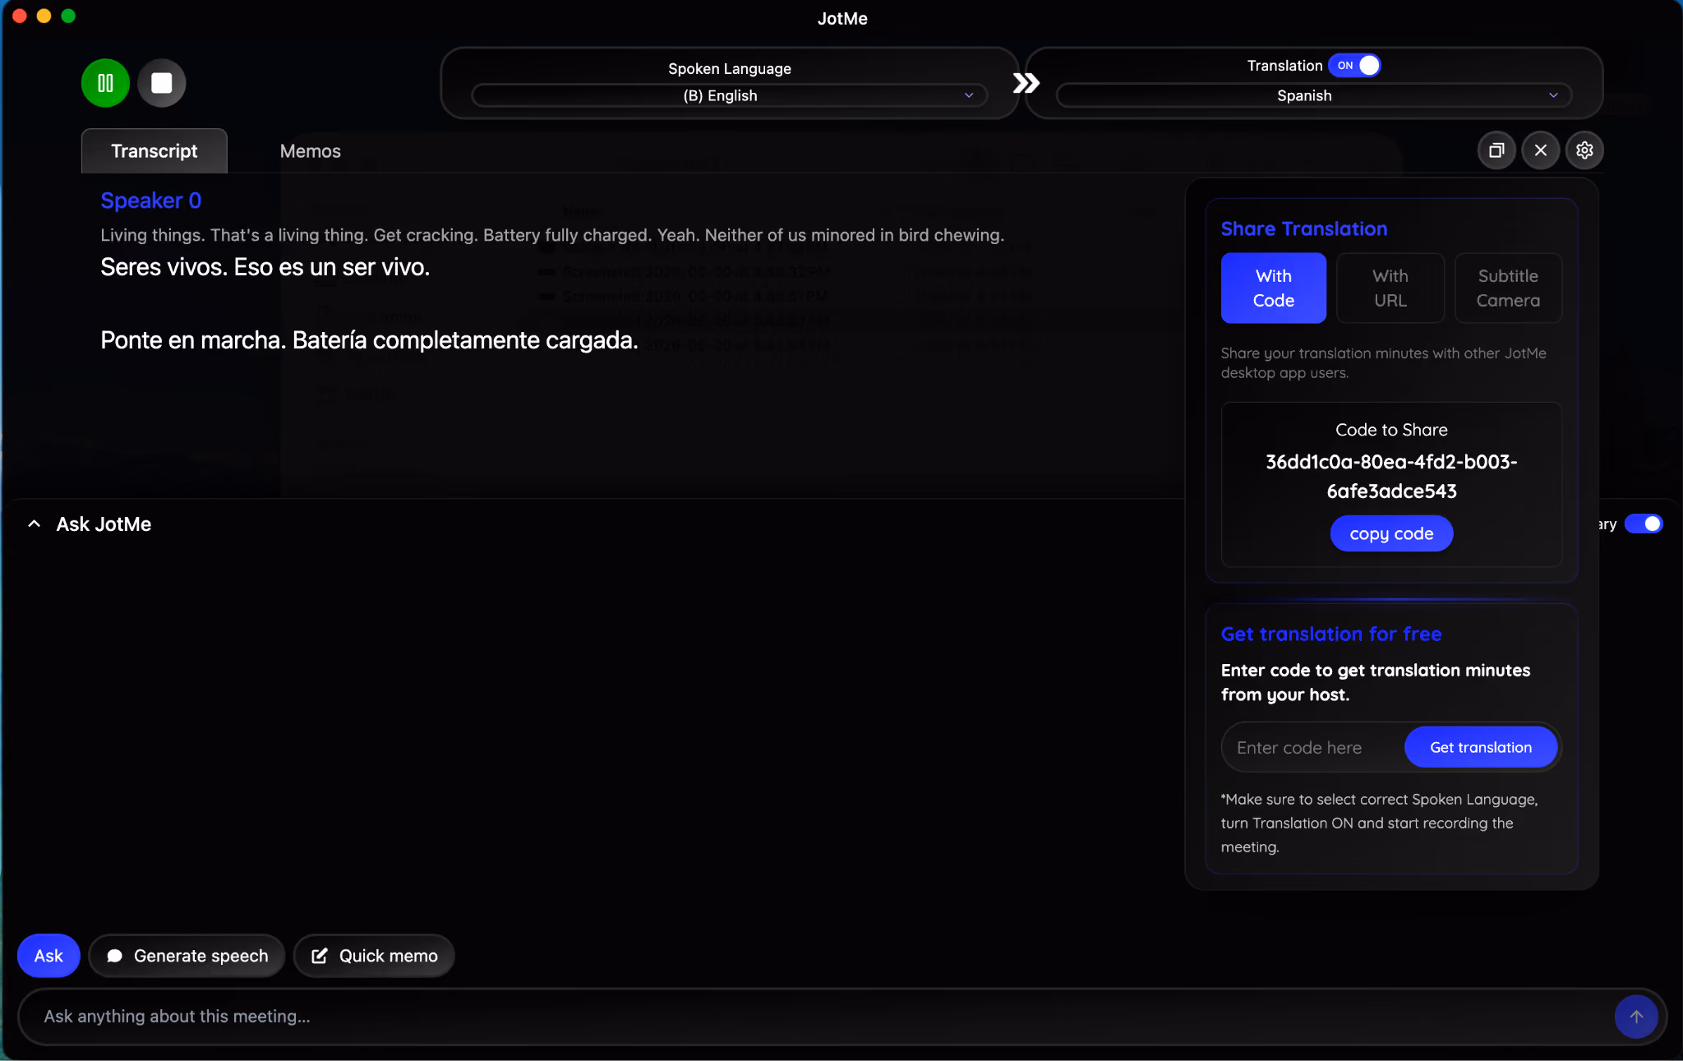
Task: Toggle the switch beside Ask JotMe header
Action: point(1644,524)
